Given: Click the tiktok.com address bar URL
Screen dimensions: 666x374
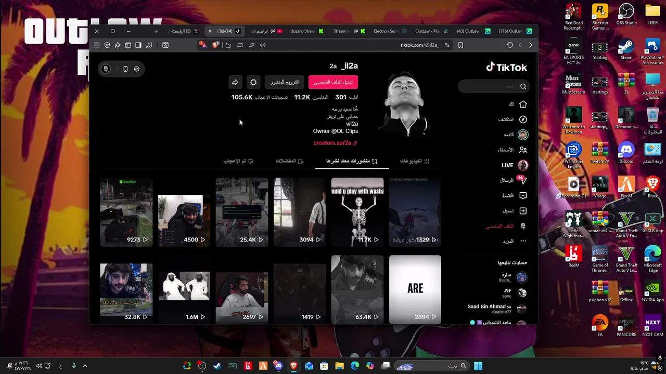Looking at the screenshot, I should 419,45.
